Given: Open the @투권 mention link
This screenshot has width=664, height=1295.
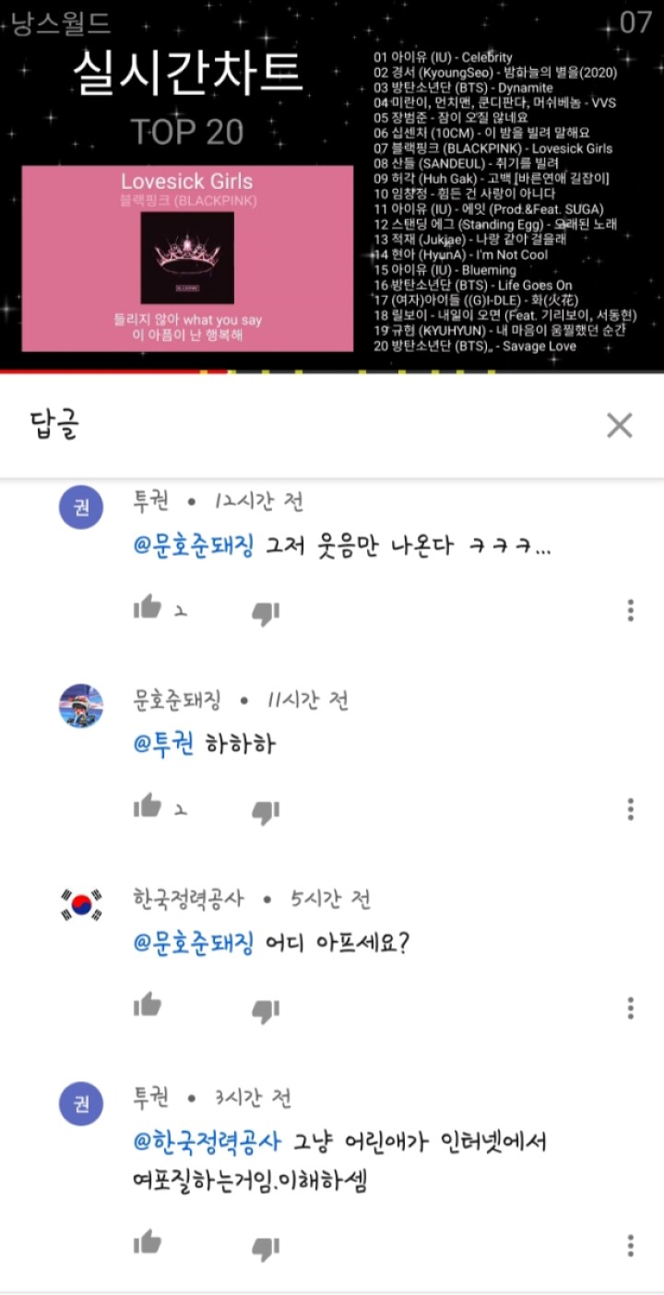Looking at the screenshot, I should [164, 745].
